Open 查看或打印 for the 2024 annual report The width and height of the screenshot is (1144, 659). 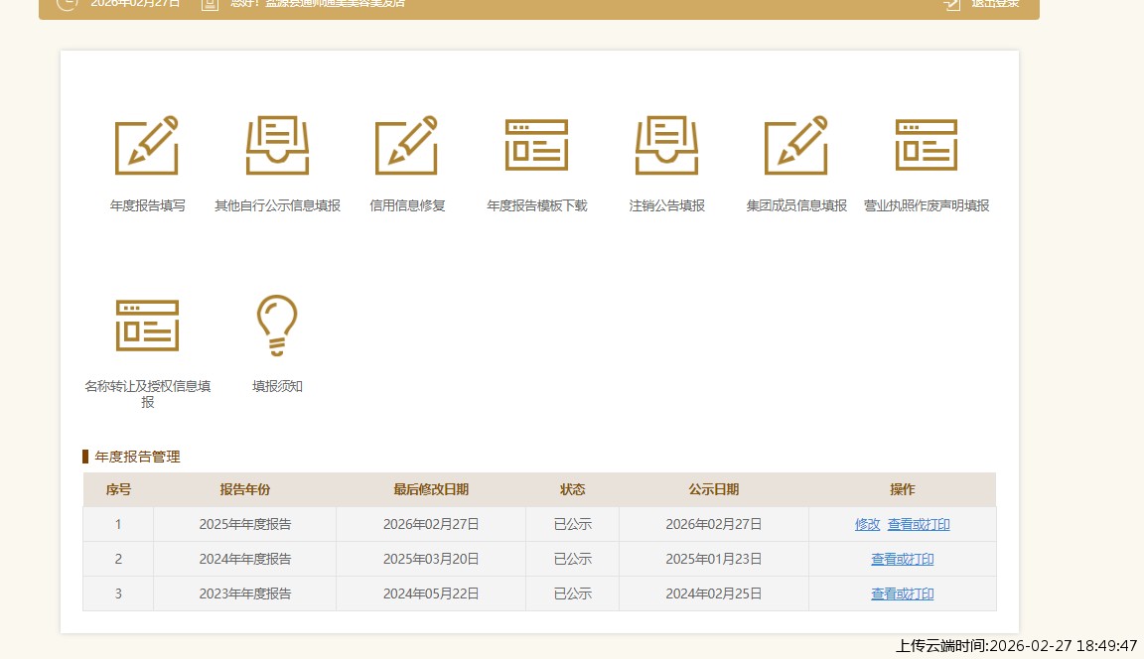pos(902,559)
